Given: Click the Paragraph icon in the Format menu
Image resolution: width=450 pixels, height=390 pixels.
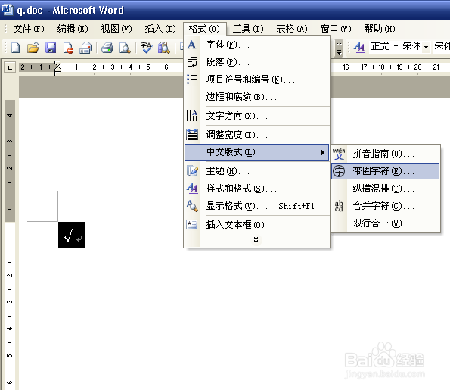Looking at the screenshot, I should point(191,62).
